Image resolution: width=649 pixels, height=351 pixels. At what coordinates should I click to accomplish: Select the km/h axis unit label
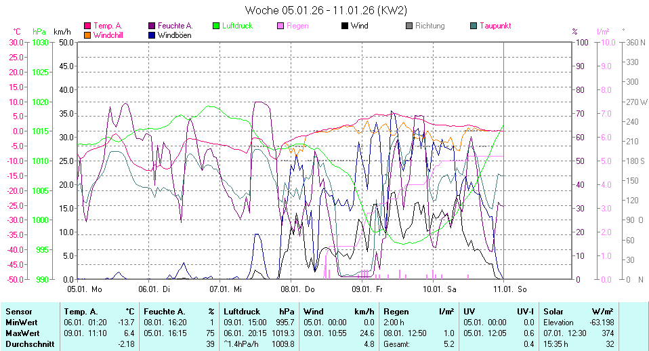click(62, 32)
